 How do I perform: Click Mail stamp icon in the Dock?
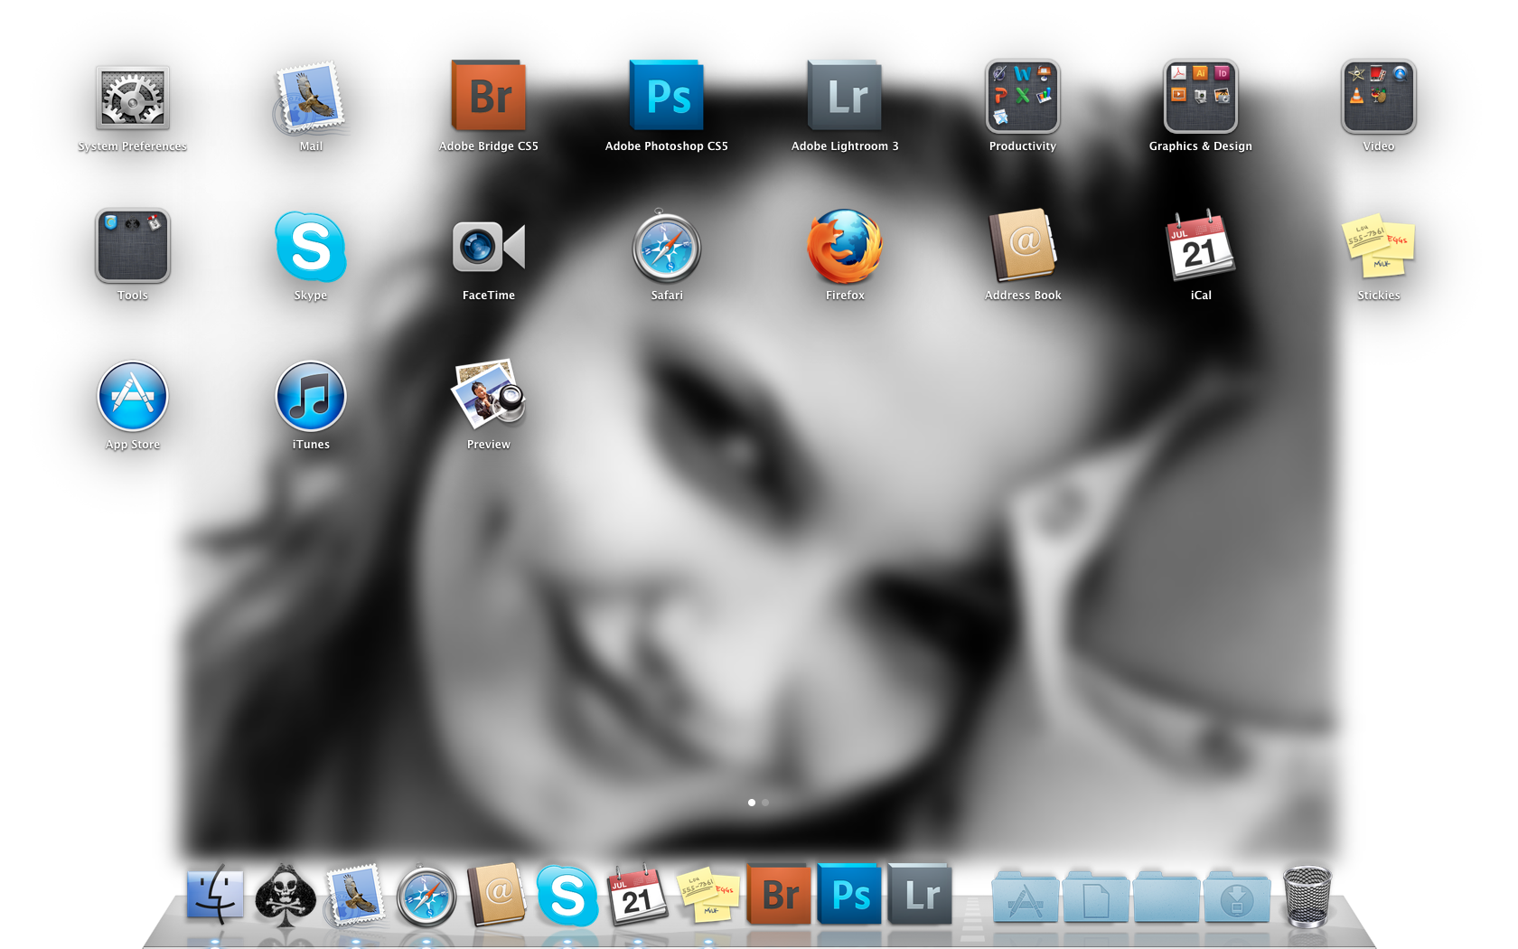coord(354,895)
